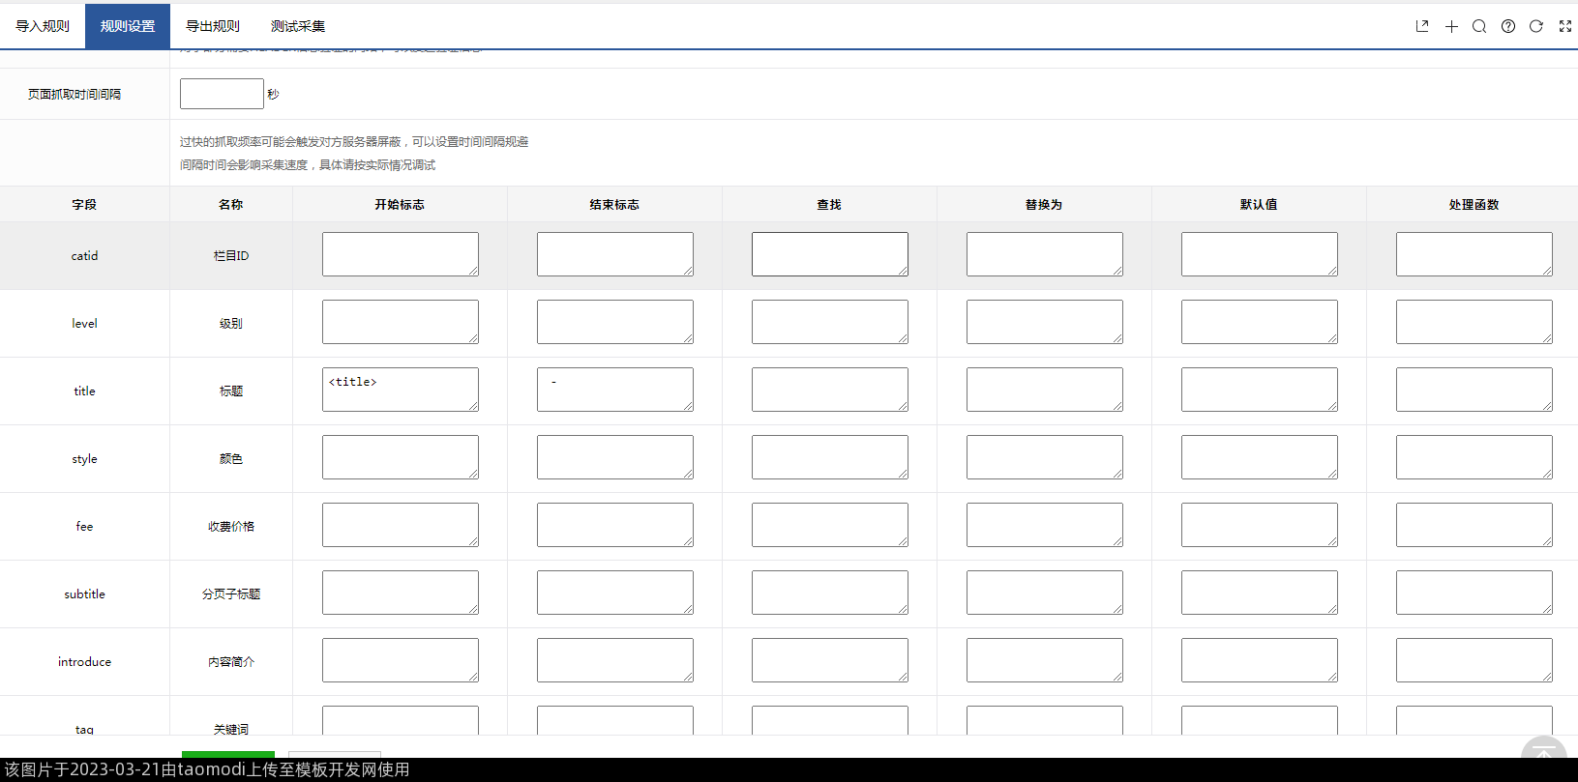Viewport: 1578px width, 782px height.
Task: Click fee row 替换为 textarea
Action: [1044, 525]
